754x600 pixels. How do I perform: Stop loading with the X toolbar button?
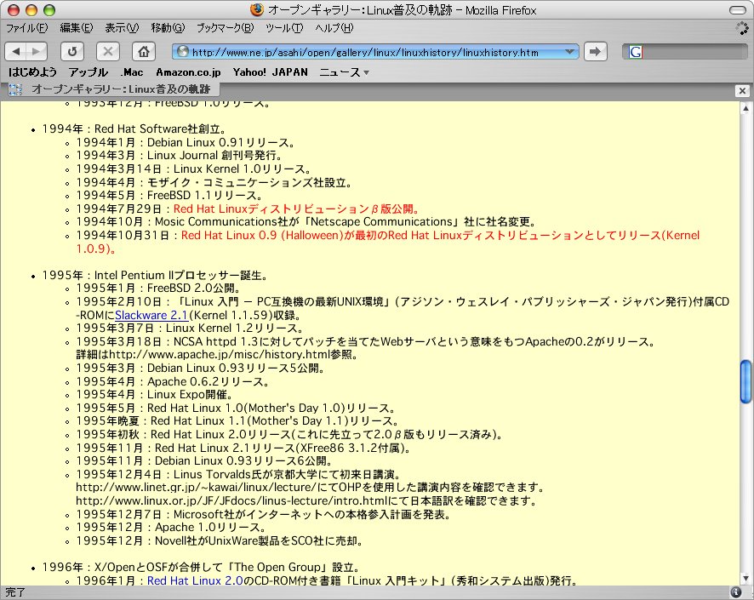click(108, 51)
